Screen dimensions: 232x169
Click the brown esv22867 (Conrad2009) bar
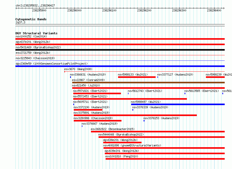point(148,83)
